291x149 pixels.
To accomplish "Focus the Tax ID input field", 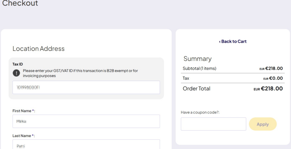I will click(86, 87).
